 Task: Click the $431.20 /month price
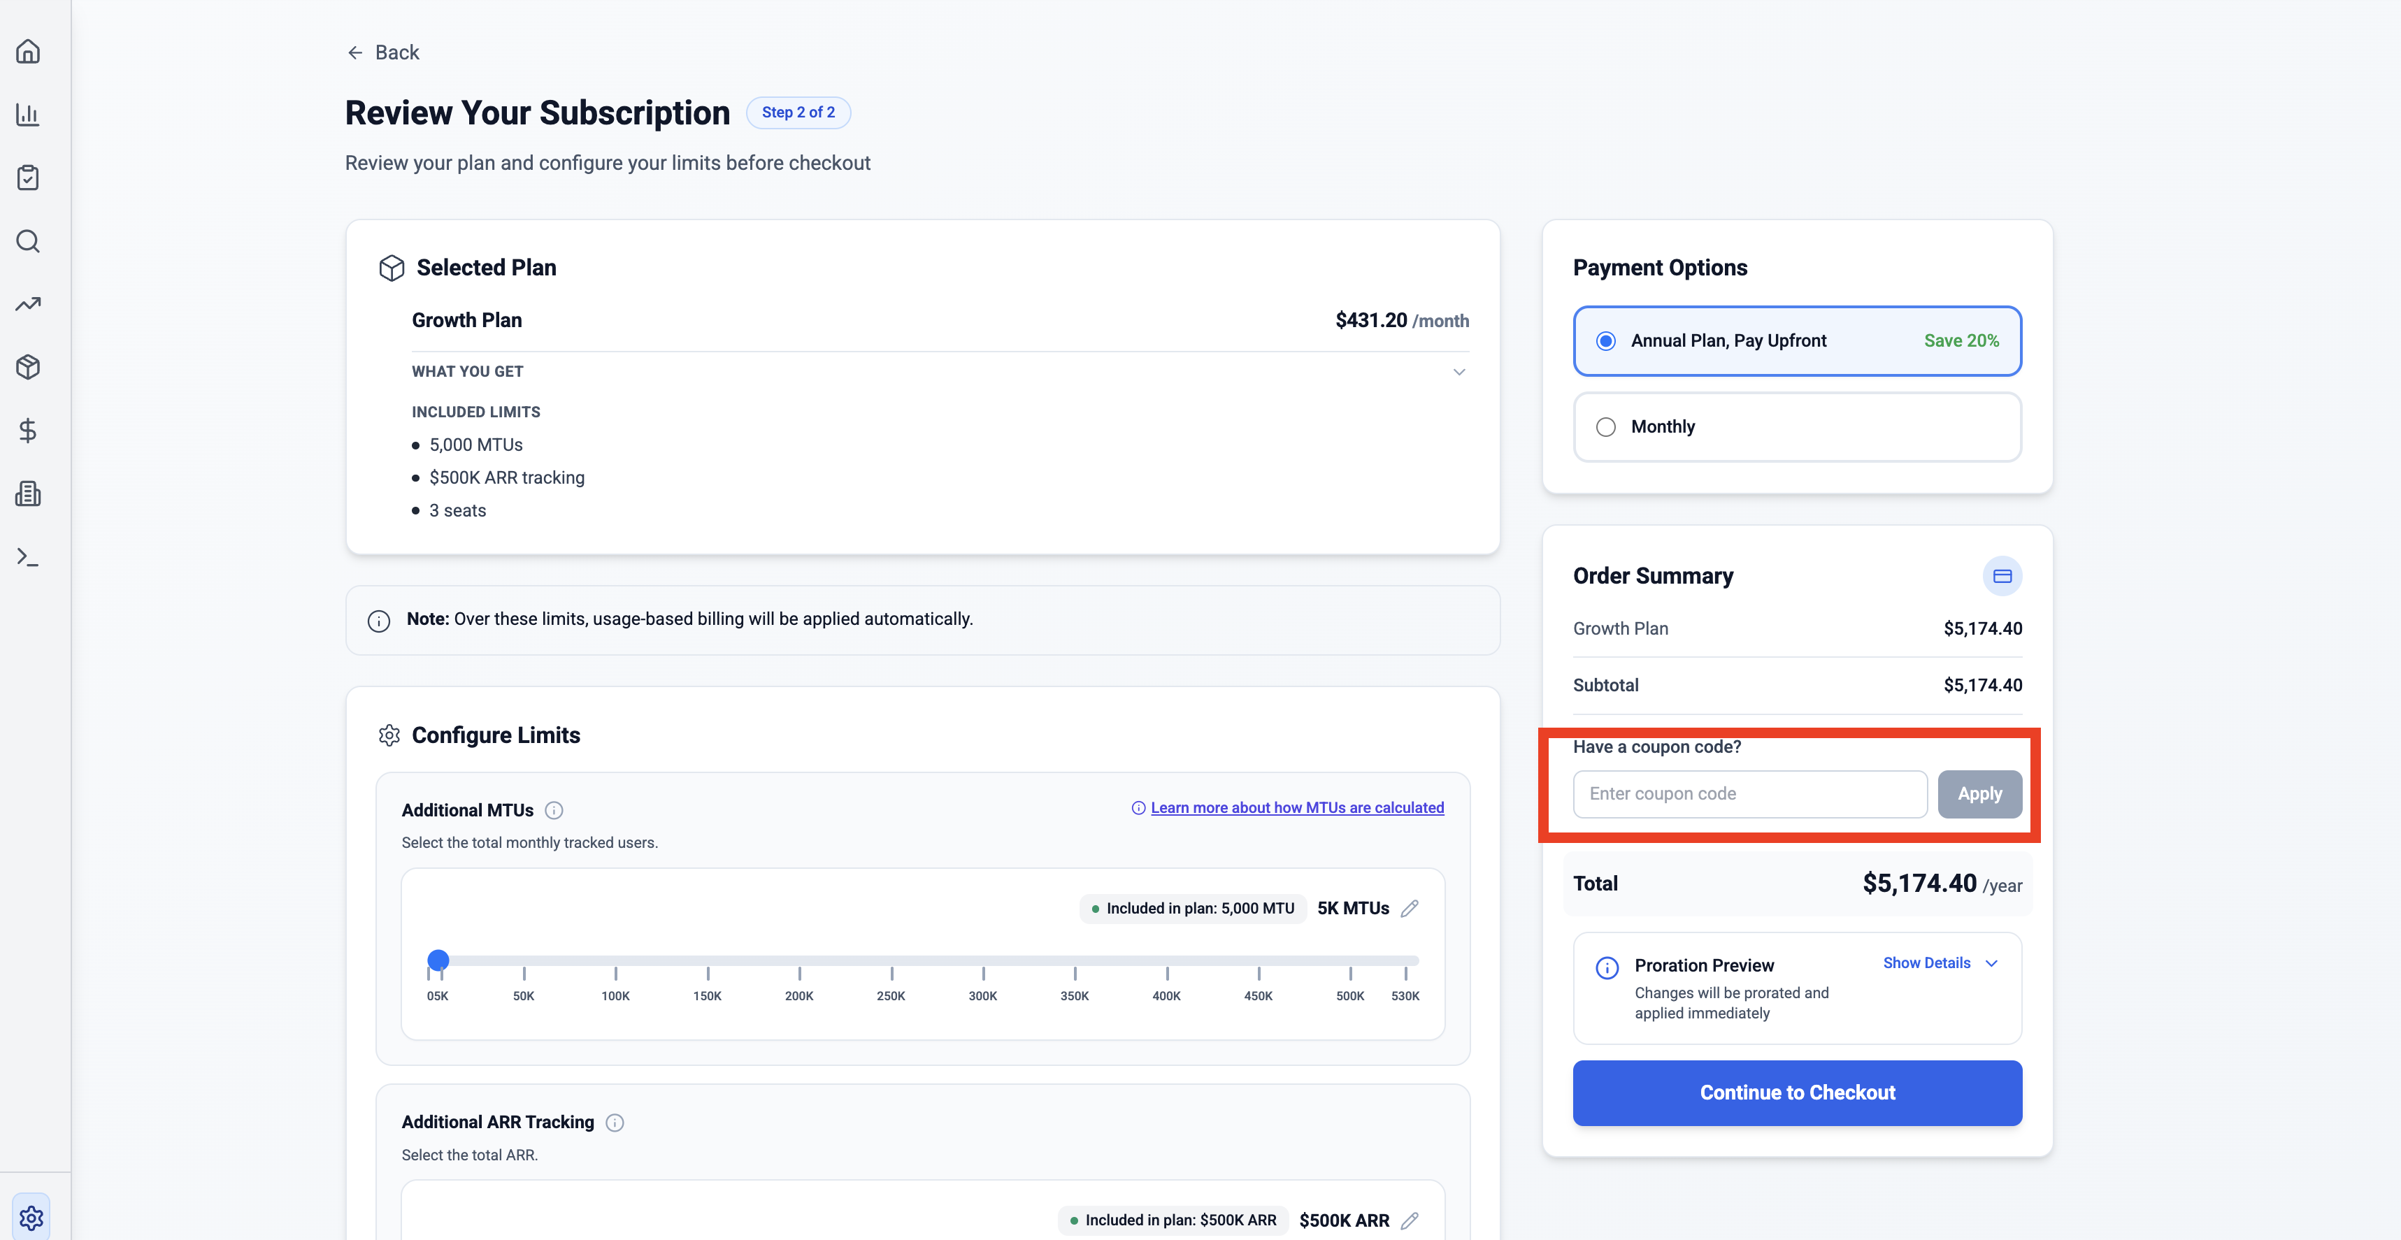tap(1402, 320)
